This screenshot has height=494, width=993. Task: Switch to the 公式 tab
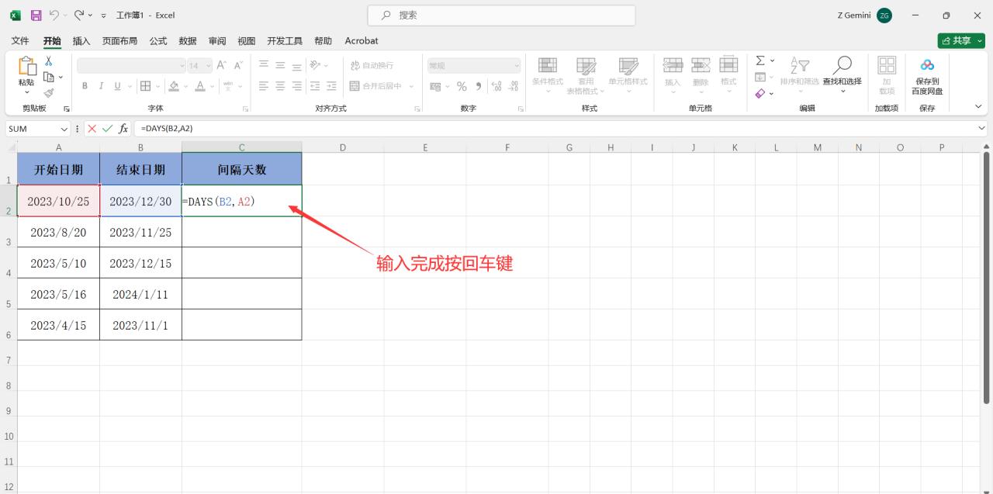click(x=157, y=40)
